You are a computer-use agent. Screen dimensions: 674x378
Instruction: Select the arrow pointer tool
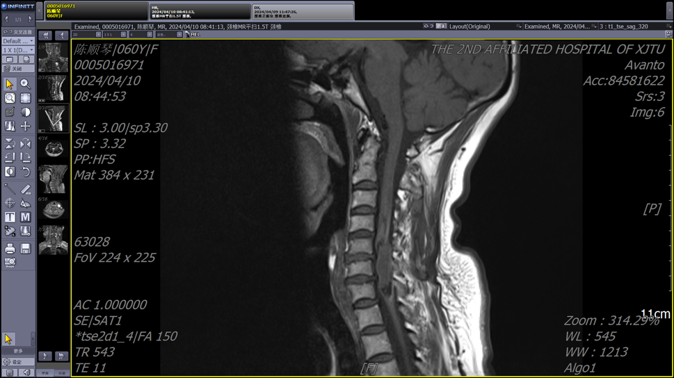(10, 84)
